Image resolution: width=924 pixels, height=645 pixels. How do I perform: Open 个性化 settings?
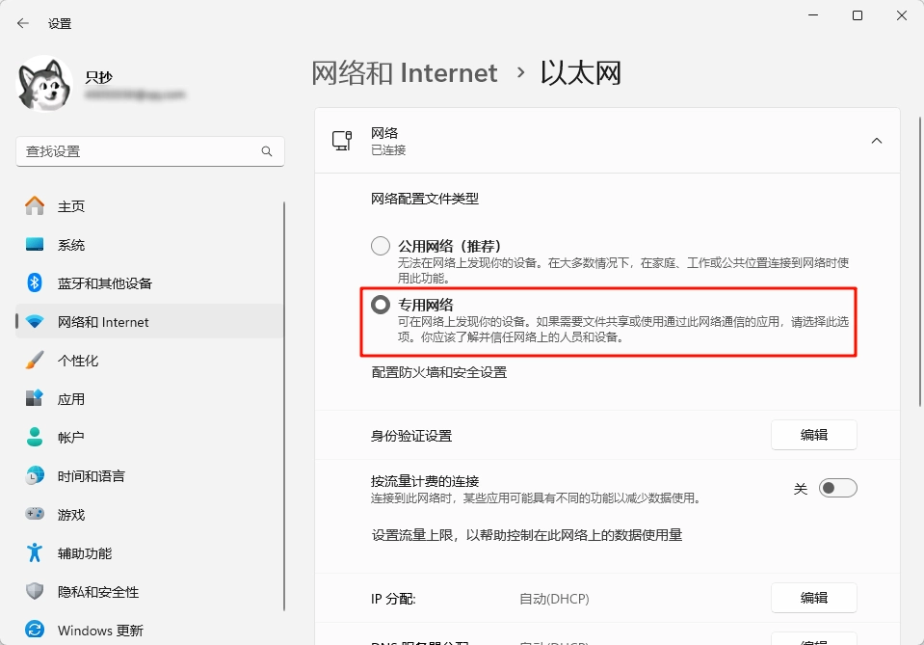pyautogui.click(x=70, y=360)
